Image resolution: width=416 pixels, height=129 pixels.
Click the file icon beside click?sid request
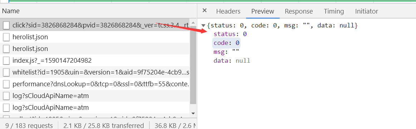tap(6, 25)
